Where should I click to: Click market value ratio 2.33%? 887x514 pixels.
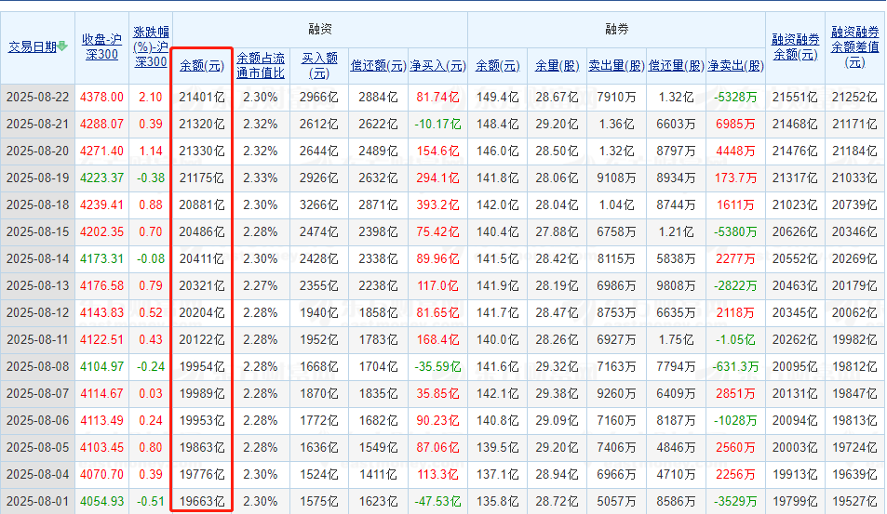[x=261, y=178]
